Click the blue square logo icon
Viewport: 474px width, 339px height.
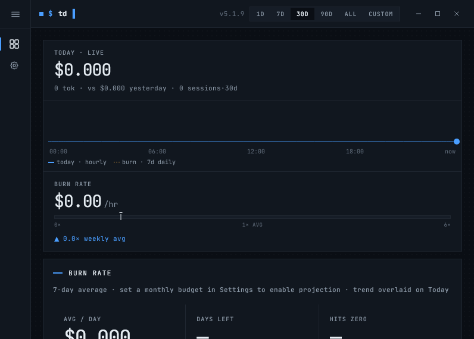(42, 14)
